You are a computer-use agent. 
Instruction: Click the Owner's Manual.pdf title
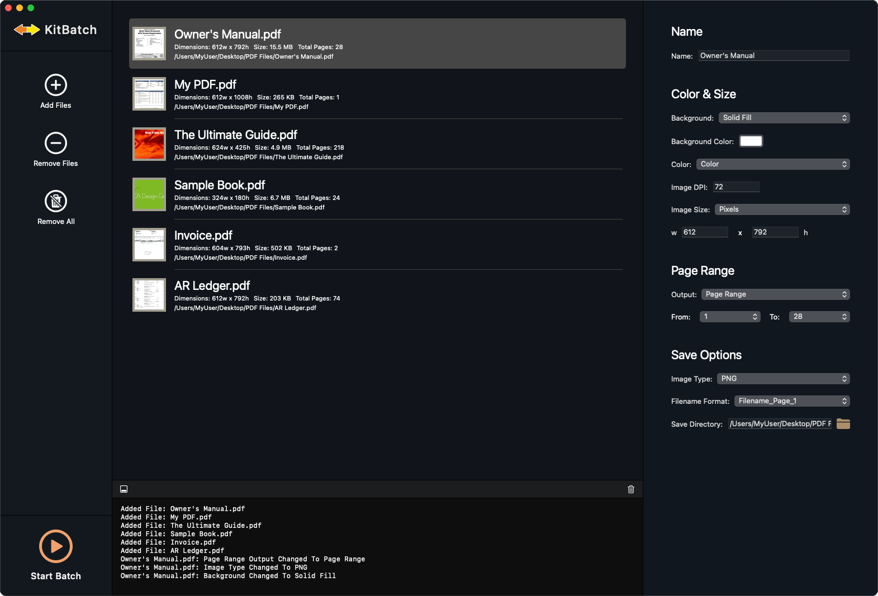[x=227, y=35]
